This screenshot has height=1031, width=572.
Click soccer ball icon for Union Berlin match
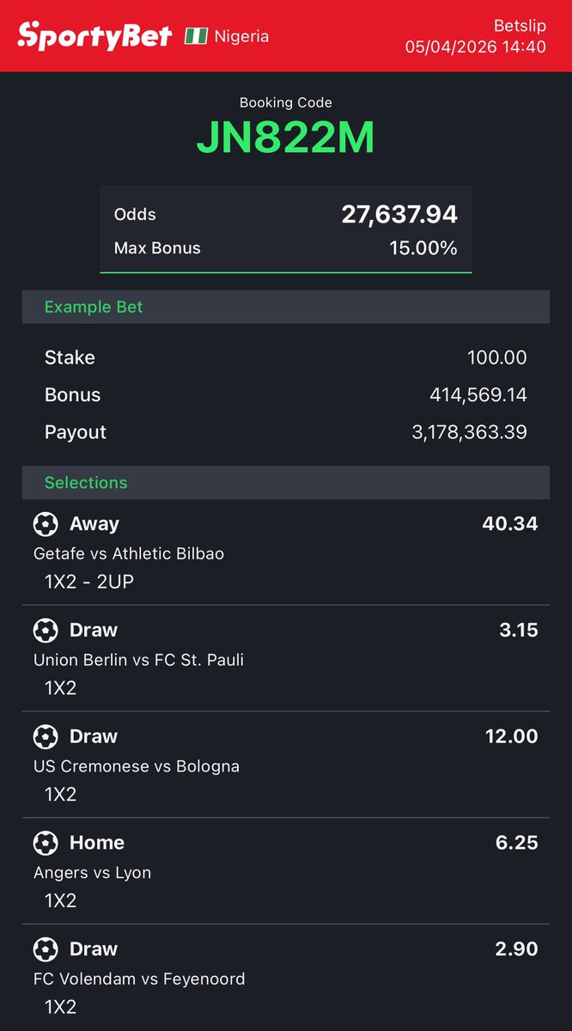(x=46, y=630)
